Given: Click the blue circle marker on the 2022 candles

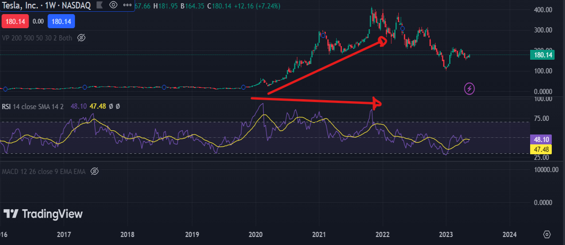Looking at the screenshot, I should point(402,29).
